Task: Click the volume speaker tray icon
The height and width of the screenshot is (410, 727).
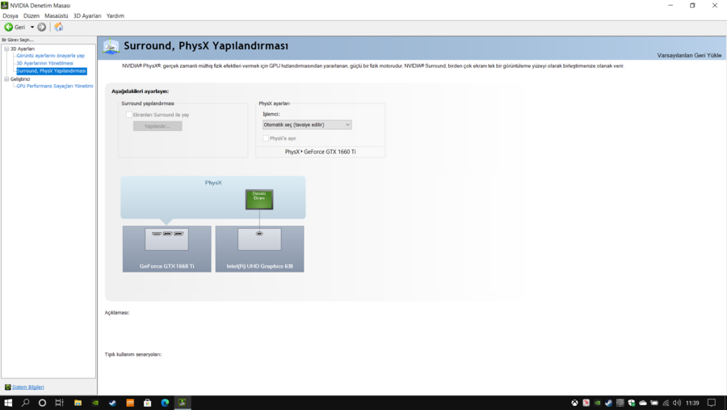Action: [x=677, y=403]
